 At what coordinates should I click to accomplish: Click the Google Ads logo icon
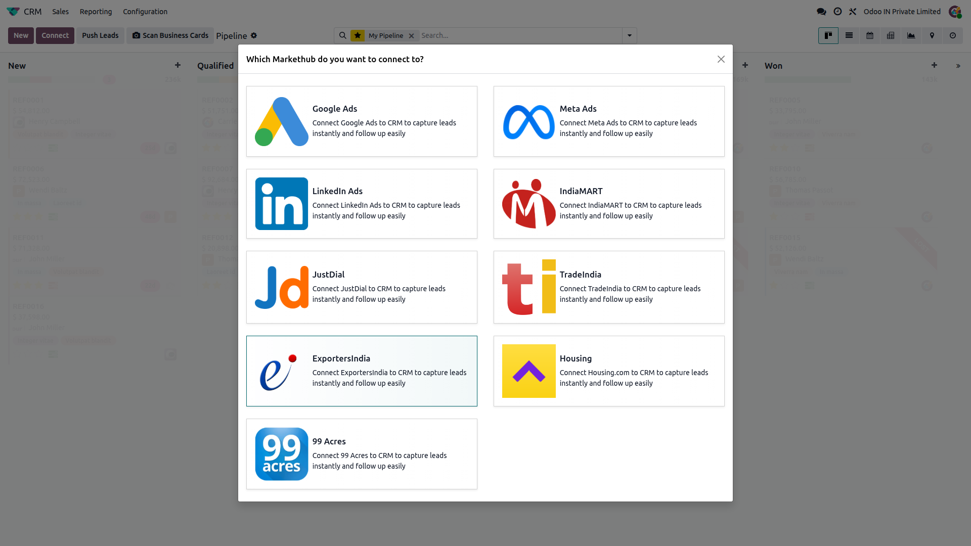tap(281, 121)
